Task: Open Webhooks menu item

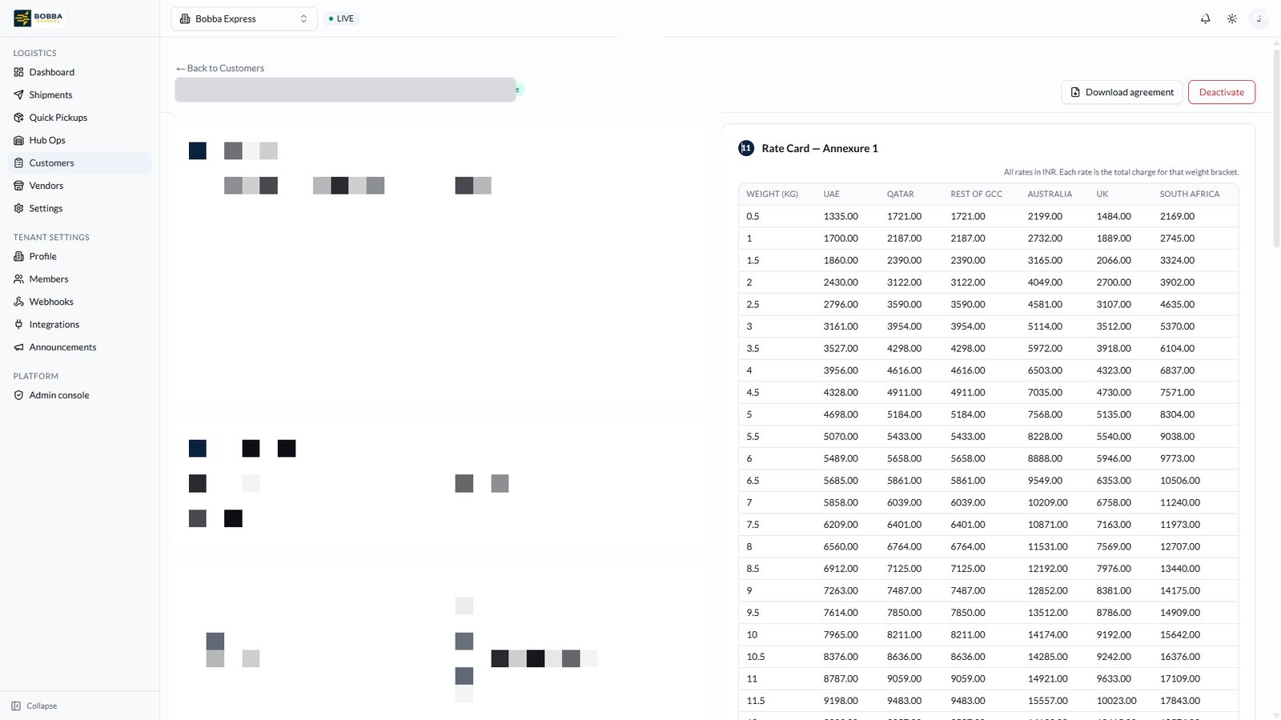Action: pyautogui.click(x=79, y=302)
